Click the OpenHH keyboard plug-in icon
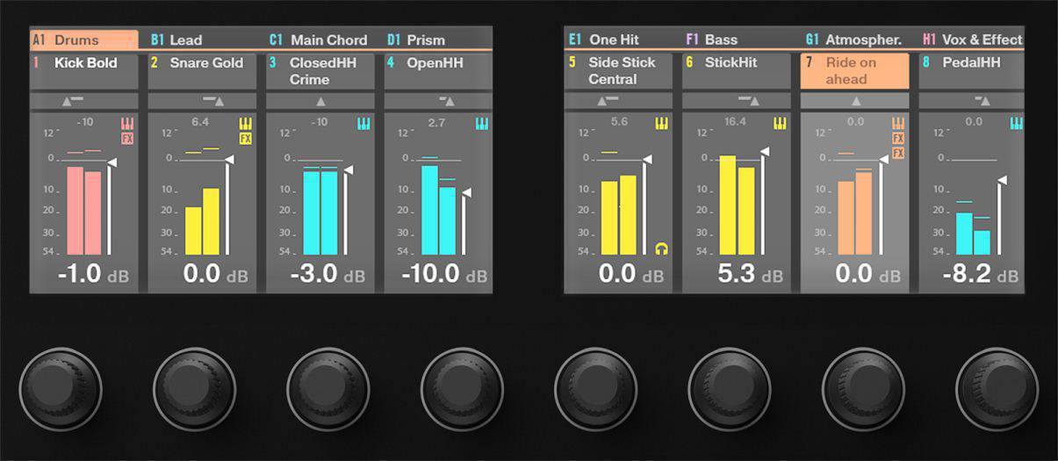Screen dimensions: 1058x461 [481, 124]
